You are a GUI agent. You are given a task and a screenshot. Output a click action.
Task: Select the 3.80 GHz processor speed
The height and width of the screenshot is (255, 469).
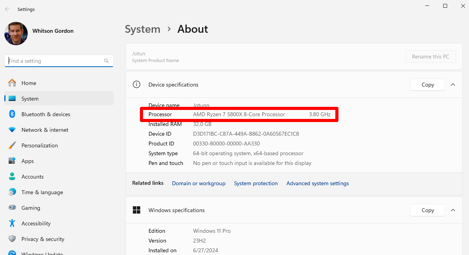point(320,114)
